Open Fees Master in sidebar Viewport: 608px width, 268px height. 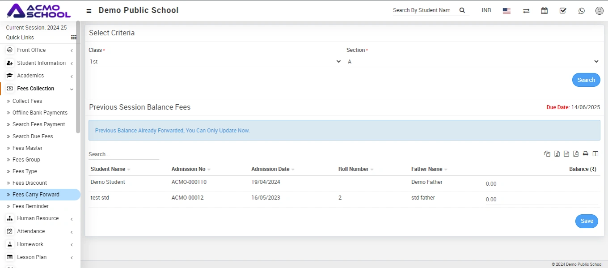pos(28,148)
